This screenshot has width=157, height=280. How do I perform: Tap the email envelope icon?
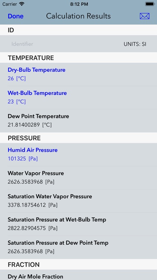[145, 16]
